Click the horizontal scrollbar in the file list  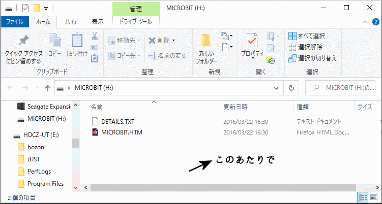[x=223, y=187]
